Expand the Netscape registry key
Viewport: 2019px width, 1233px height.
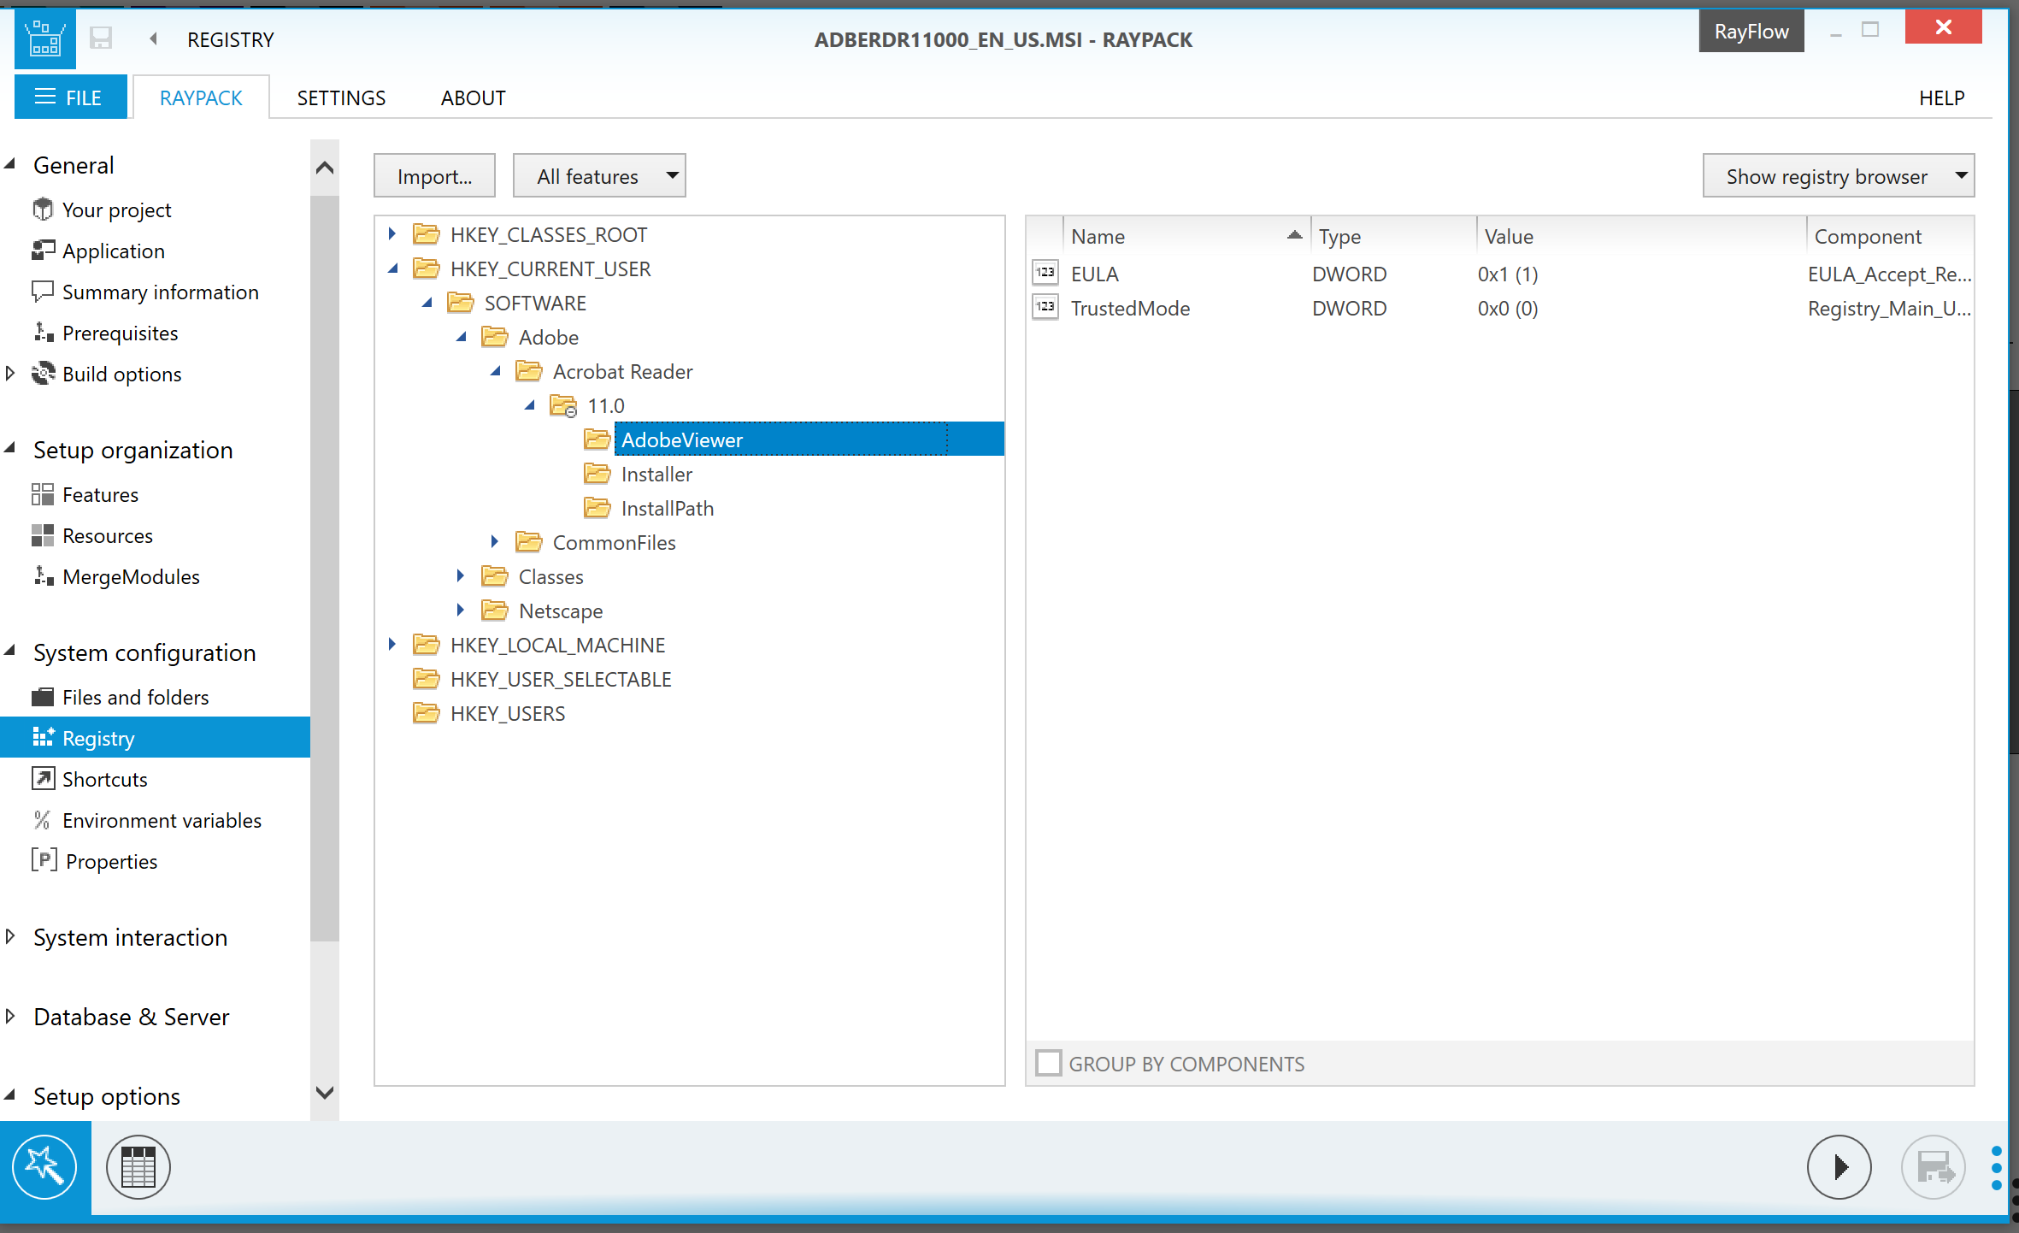(461, 610)
